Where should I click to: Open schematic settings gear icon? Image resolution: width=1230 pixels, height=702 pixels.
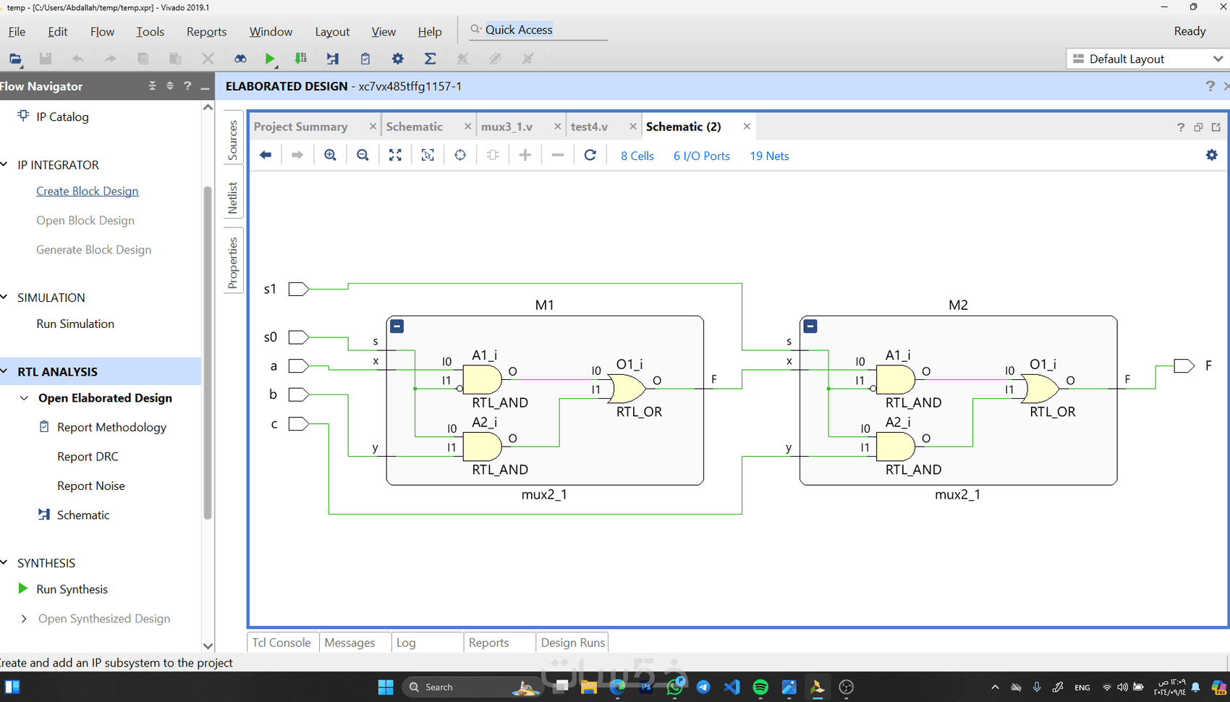point(1212,155)
